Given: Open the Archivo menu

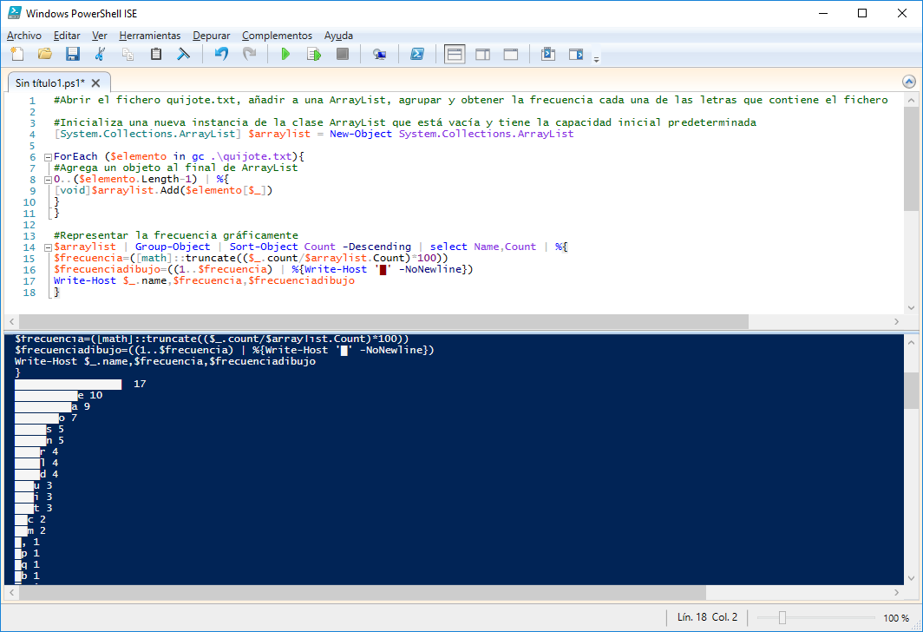Looking at the screenshot, I should tap(23, 36).
